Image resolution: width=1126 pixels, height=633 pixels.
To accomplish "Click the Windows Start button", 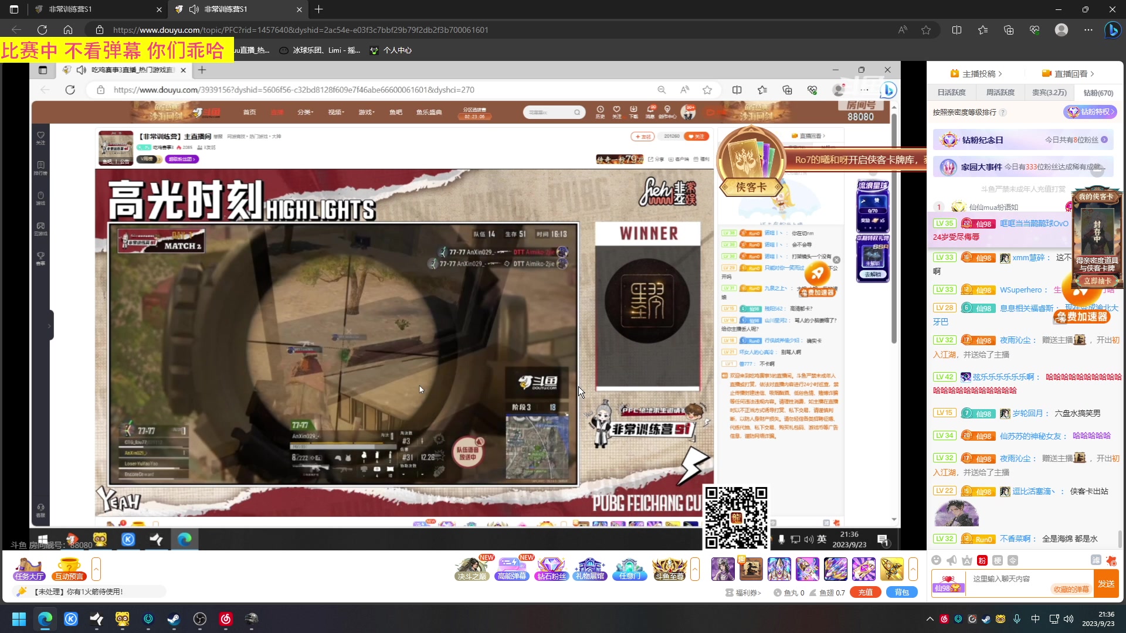I will pyautogui.click(x=19, y=619).
